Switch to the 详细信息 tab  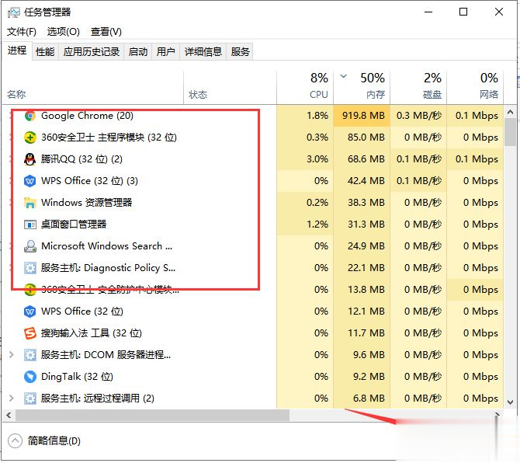point(203,52)
